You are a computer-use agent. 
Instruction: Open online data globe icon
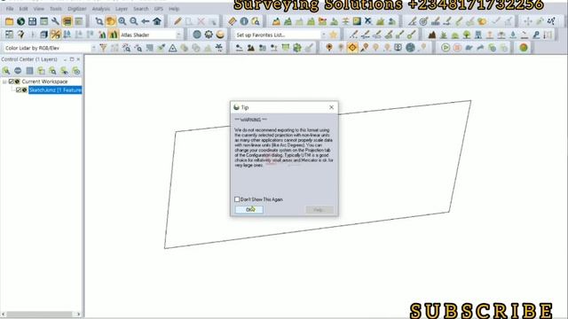coord(20,21)
